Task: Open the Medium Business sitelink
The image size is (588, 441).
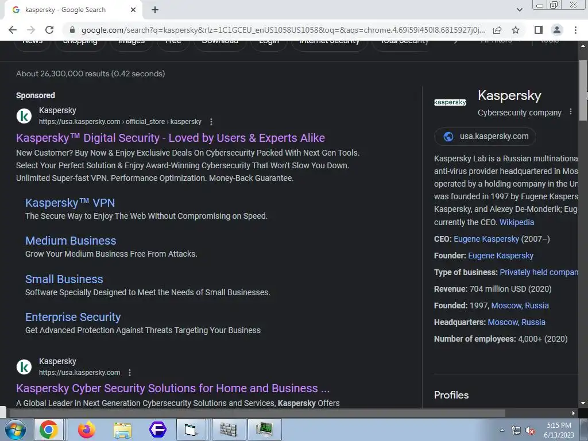Action: tap(71, 241)
